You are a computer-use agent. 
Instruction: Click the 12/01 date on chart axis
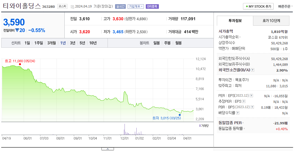point(125,139)
